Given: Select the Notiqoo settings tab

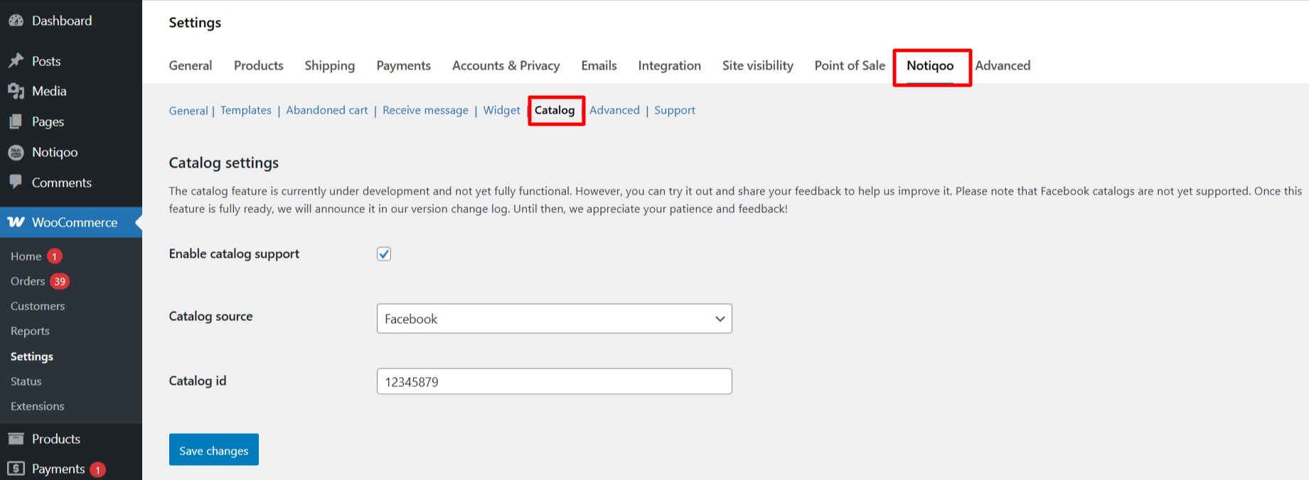Looking at the screenshot, I should pyautogui.click(x=930, y=66).
